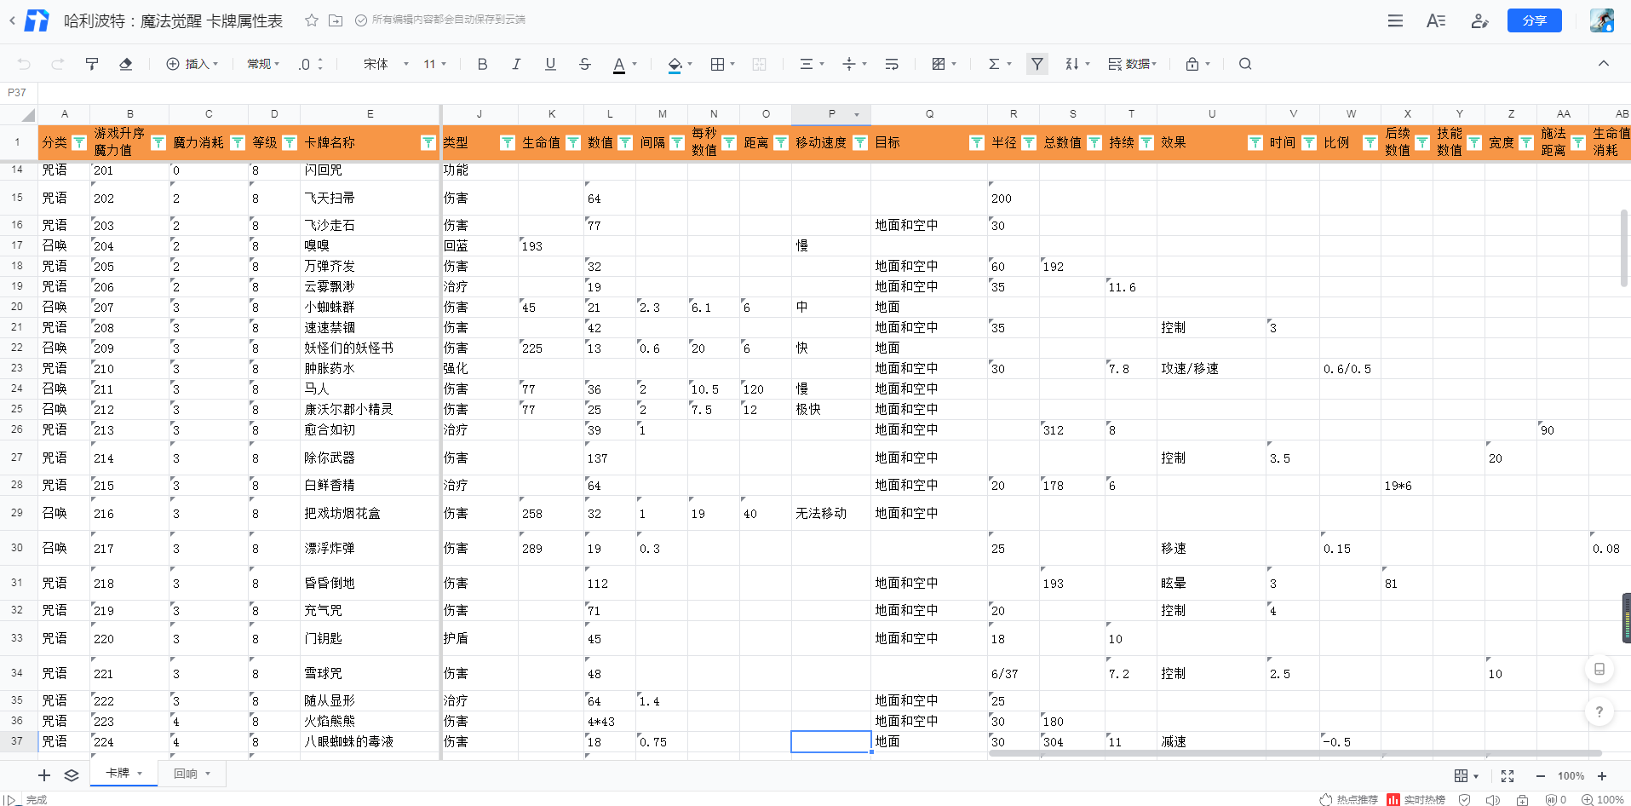Click the fill color paint bucket
1631x806 pixels.
[675, 64]
